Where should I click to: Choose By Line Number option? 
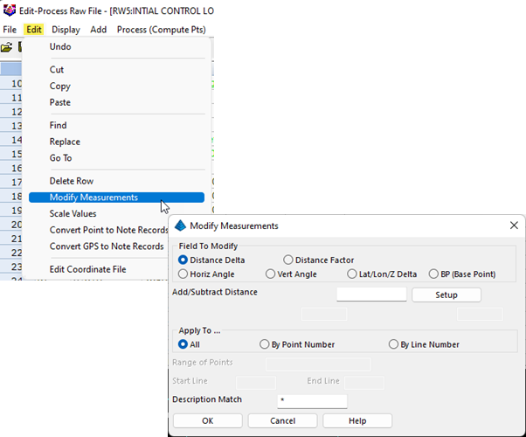point(393,344)
